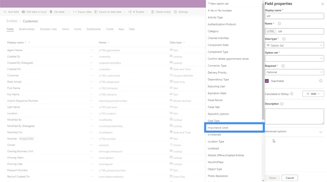Open the Data type dropdown

point(294,45)
